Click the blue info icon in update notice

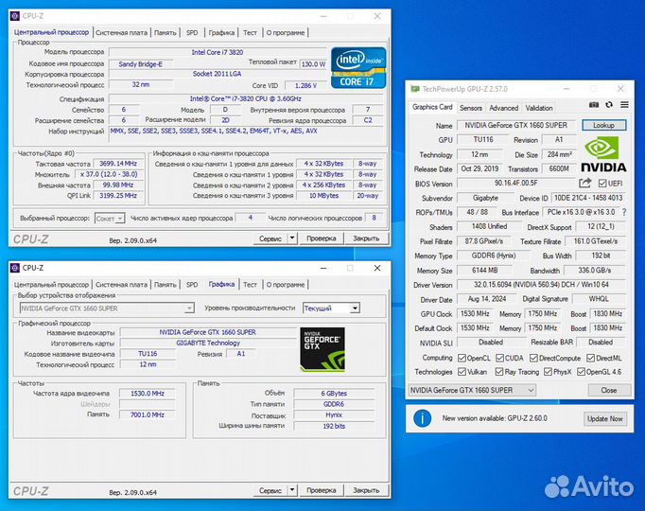coord(423,418)
